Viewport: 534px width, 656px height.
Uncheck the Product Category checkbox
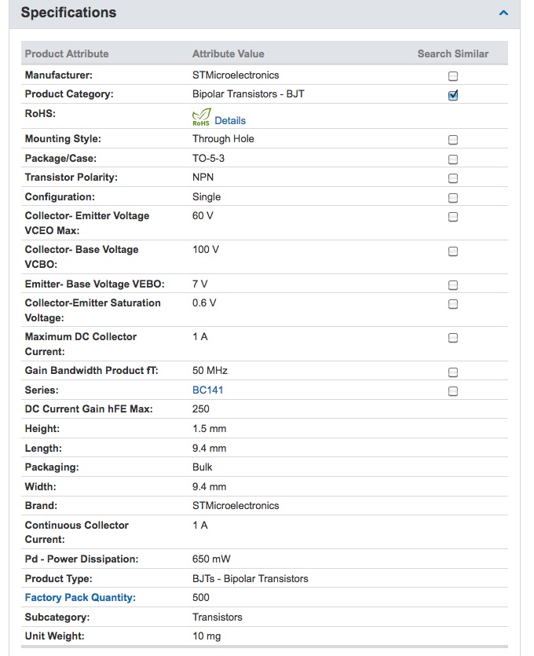(x=453, y=96)
